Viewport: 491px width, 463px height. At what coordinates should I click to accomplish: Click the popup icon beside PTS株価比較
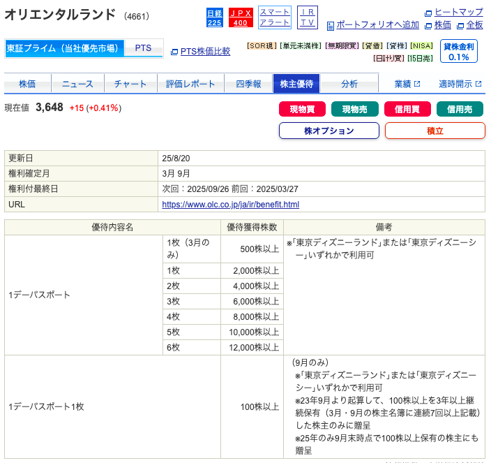[x=174, y=52]
